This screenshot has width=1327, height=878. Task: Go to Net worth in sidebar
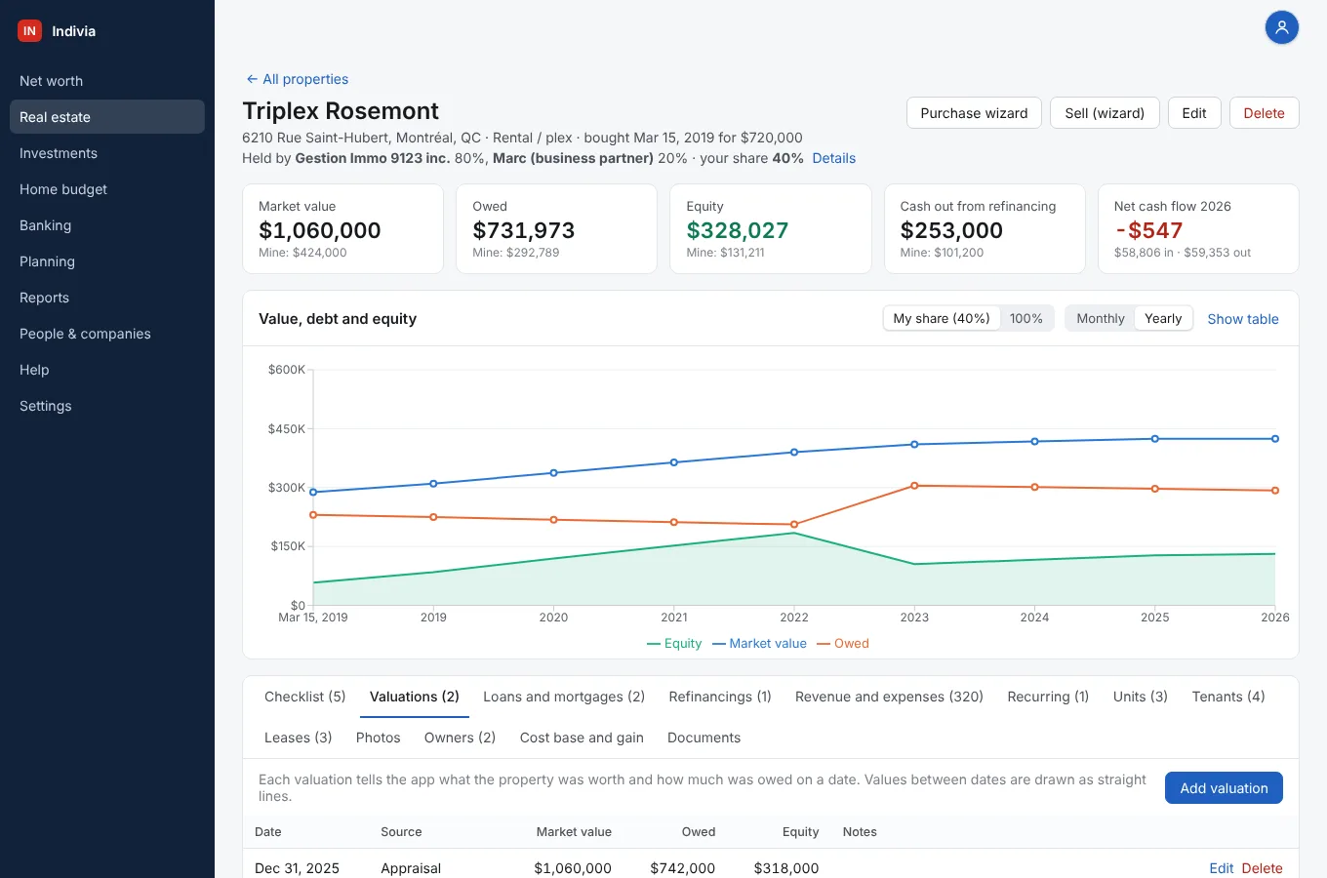[x=107, y=81]
